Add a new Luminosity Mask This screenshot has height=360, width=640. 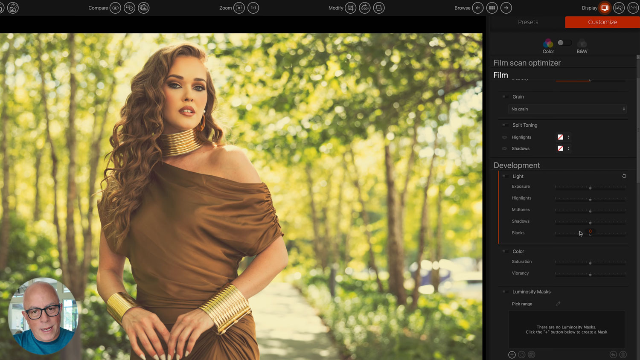512,354
